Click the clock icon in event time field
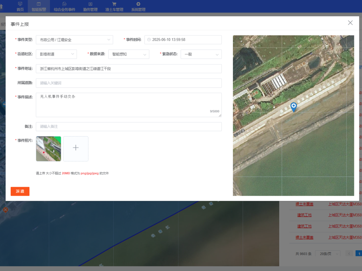 click(149, 40)
